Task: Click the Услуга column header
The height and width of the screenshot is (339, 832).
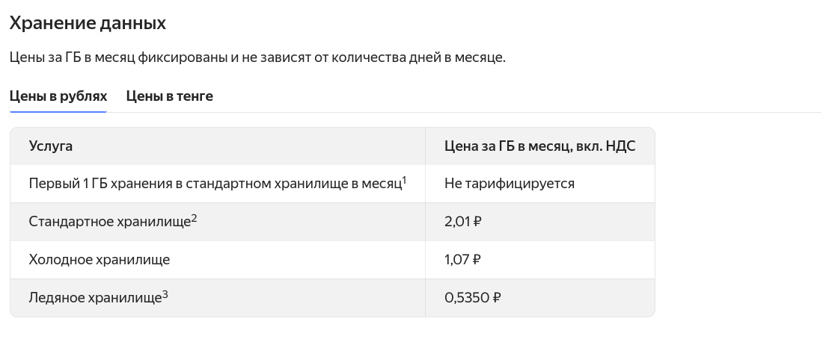Action: [x=50, y=146]
